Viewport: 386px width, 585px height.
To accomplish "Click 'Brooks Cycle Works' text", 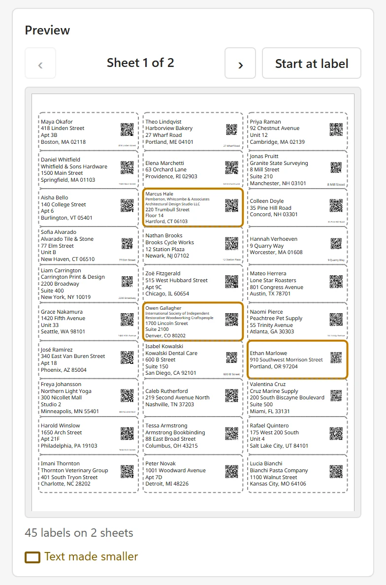I will point(170,242).
